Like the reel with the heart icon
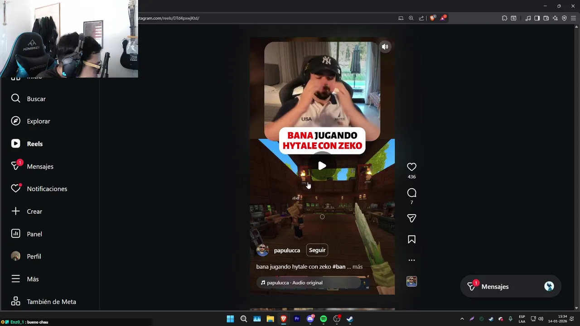580x326 pixels. [411, 167]
